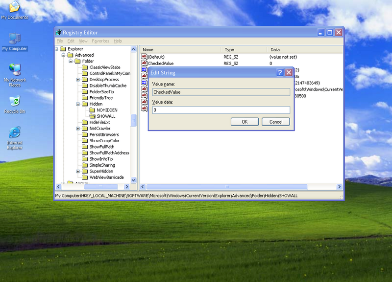Image resolution: width=392 pixels, height=282 pixels.
Task: Open the Favorites menu
Action: click(x=100, y=41)
